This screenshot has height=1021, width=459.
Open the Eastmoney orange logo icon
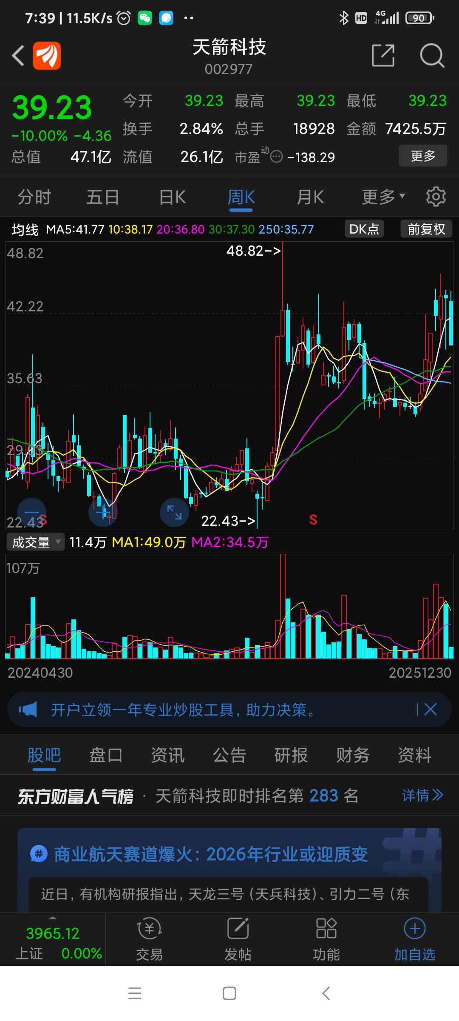coord(47,55)
